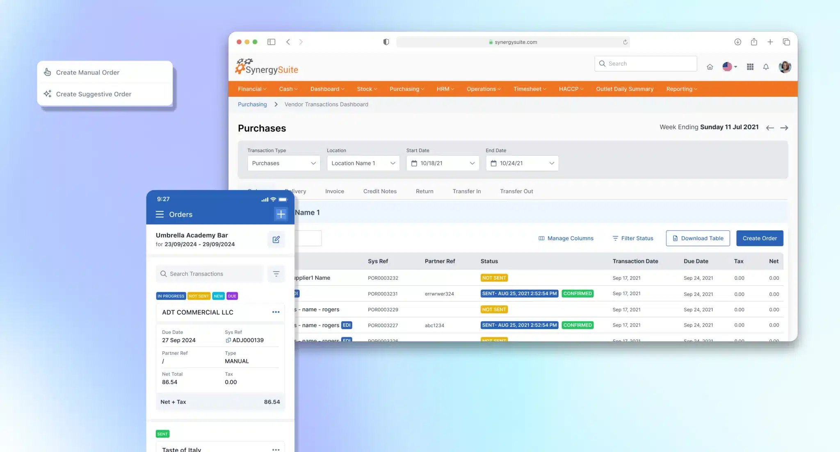The width and height of the screenshot is (840, 452).
Task: Click Due Date column header
Action: pos(696,261)
